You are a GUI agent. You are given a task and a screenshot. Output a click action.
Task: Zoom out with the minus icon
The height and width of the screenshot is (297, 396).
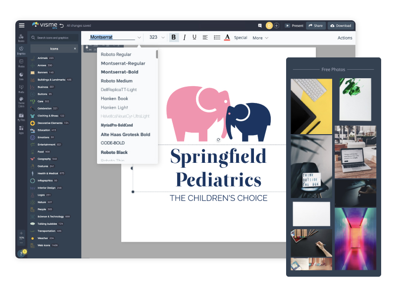pyautogui.click(x=21, y=243)
